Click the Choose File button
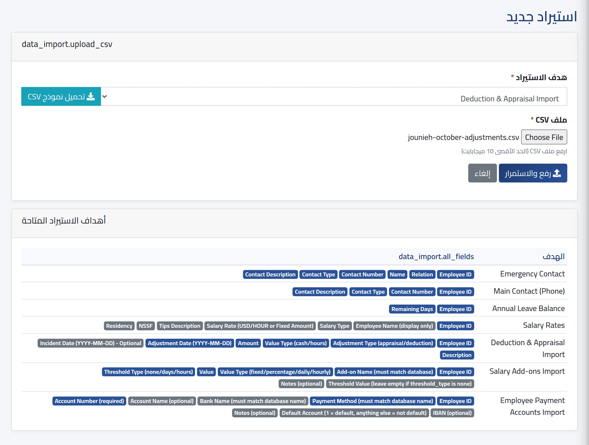Viewport: 589px width, 445px height. (544, 137)
